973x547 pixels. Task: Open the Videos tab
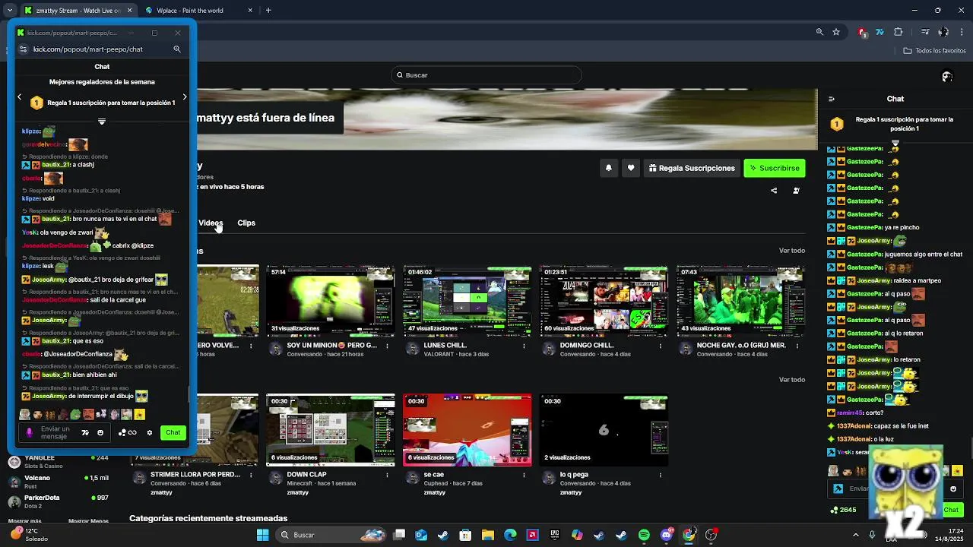tap(211, 223)
